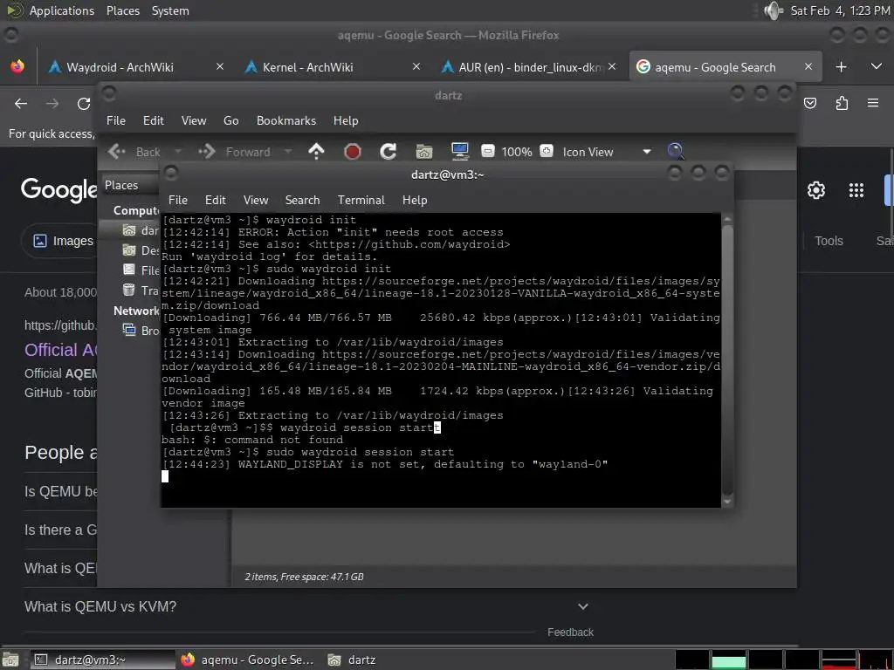Click file manager search magnifier icon

coord(675,151)
